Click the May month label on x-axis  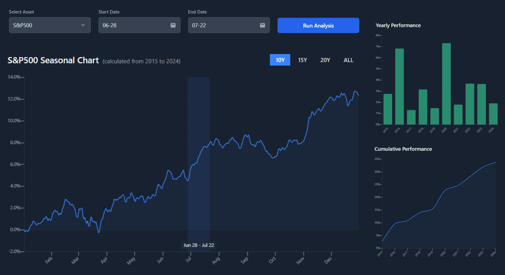(x=131, y=260)
